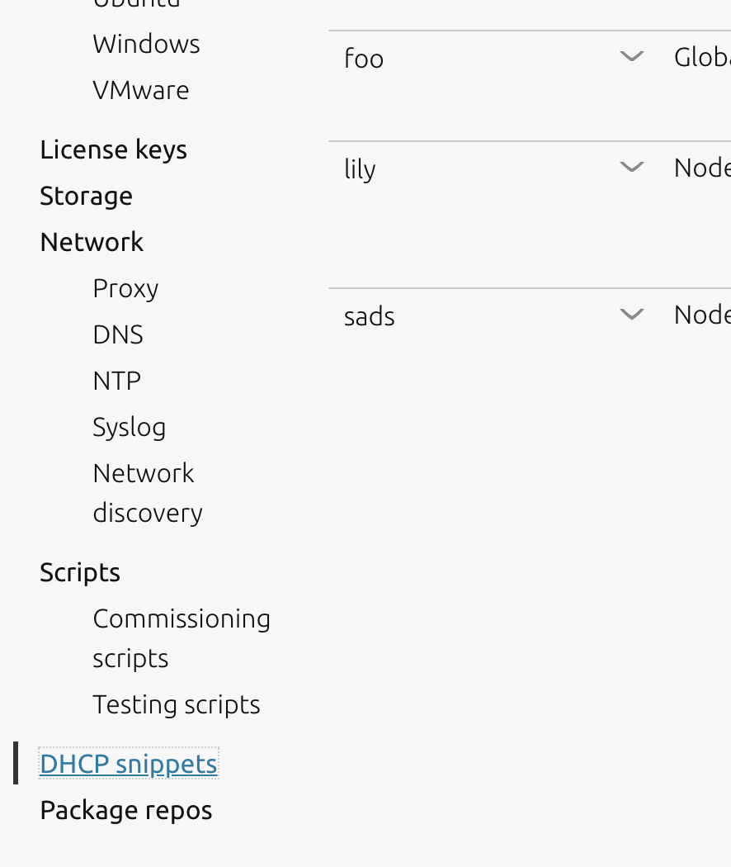Go to the Network settings section

pyautogui.click(x=92, y=243)
